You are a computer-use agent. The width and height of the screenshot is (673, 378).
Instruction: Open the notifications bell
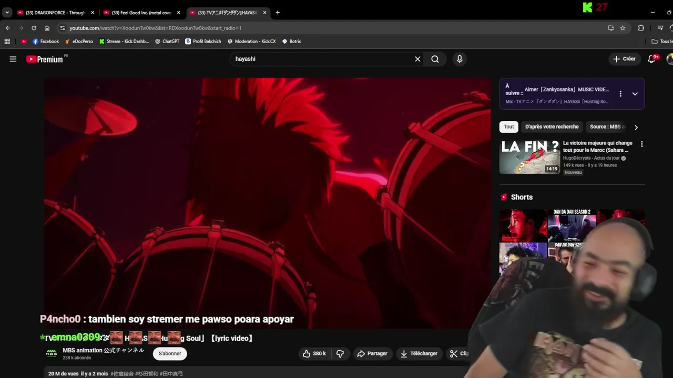652,59
